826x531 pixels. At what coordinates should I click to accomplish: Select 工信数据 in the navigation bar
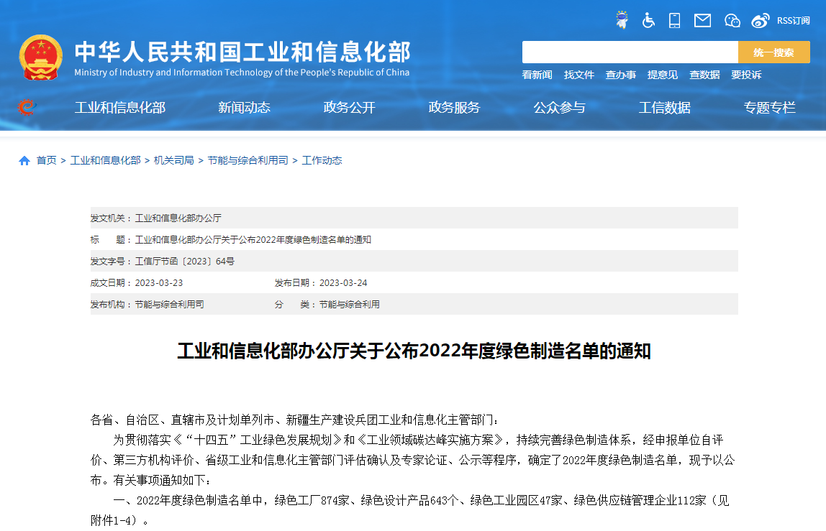point(665,108)
